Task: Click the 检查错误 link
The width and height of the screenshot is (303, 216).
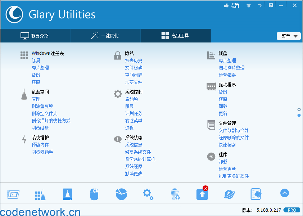Action: 227,75
